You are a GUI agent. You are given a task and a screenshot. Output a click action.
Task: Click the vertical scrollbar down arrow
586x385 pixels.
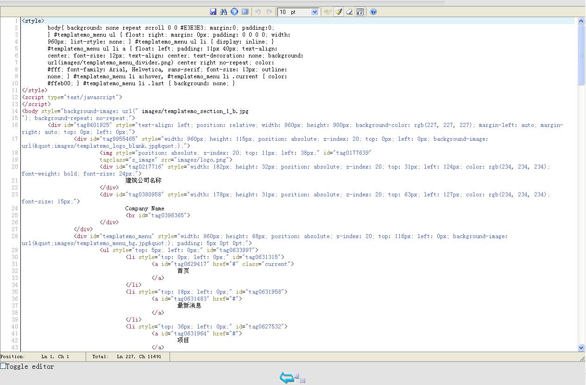581,347
